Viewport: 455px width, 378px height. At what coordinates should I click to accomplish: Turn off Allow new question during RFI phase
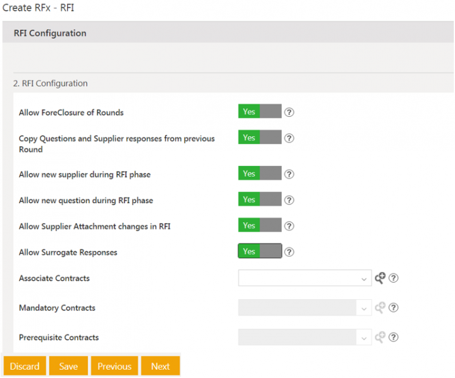pos(260,199)
